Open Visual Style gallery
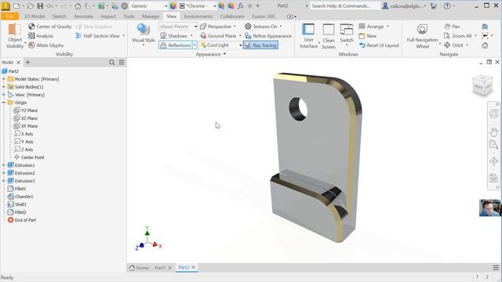The width and height of the screenshot is (502, 282). coord(143,35)
